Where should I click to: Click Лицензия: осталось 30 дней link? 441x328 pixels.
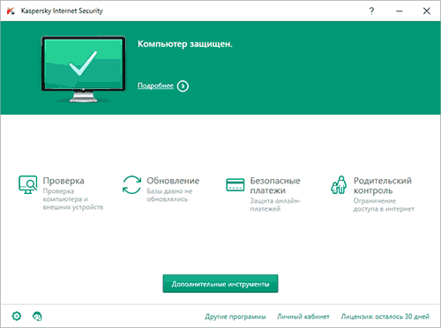pyautogui.click(x=385, y=317)
